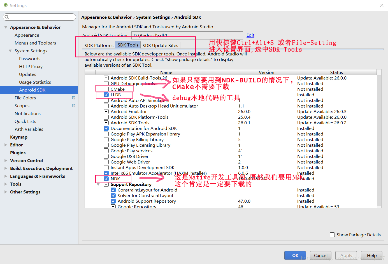Switch to SDK Platforms tab

[99, 45]
